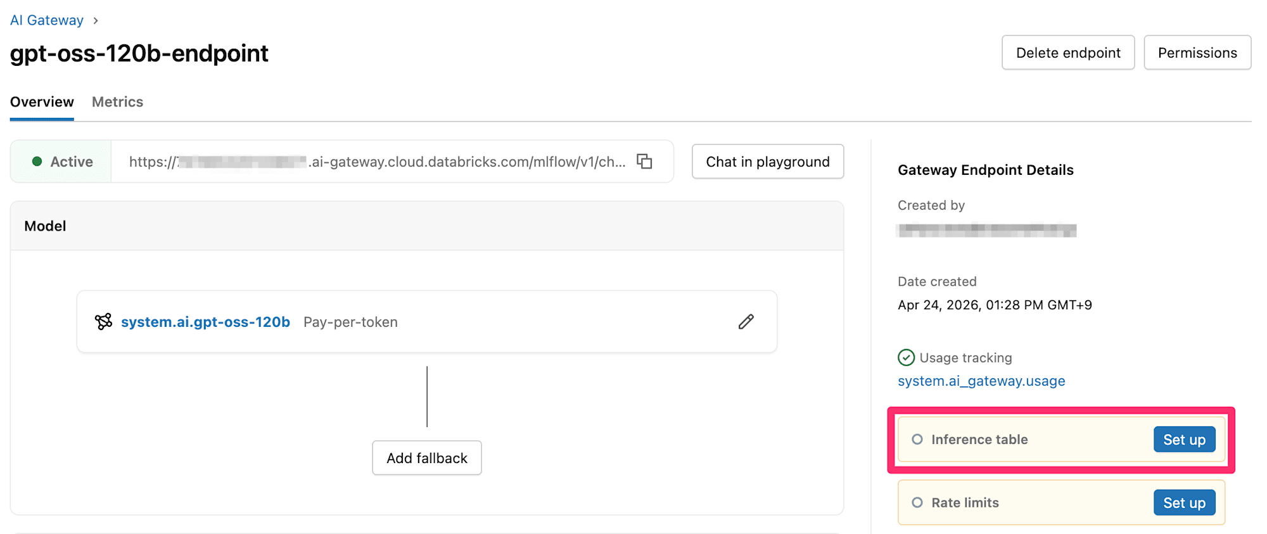Open Chat in playground
The width and height of the screenshot is (1267, 534).
point(768,162)
